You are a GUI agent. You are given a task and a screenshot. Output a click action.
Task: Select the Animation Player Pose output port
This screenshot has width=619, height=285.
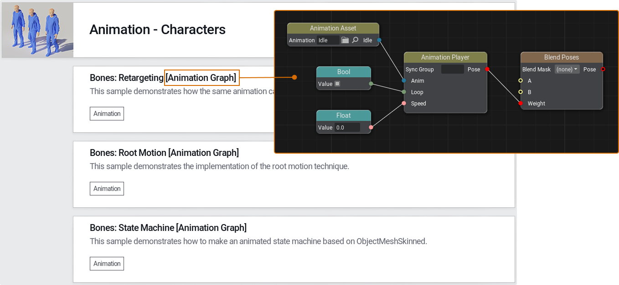(487, 69)
